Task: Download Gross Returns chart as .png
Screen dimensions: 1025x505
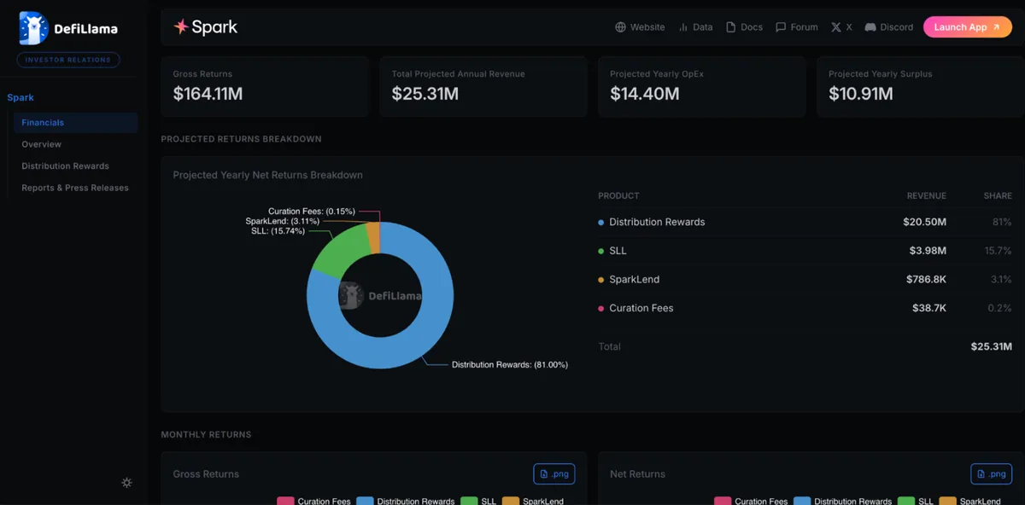Action: coord(554,473)
